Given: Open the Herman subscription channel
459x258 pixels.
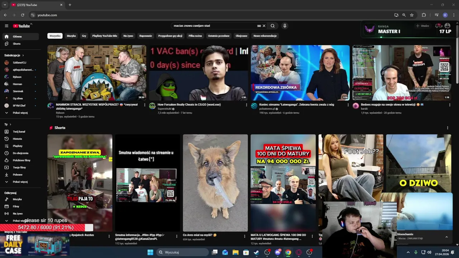Looking at the screenshot, I should click(21, 84).
